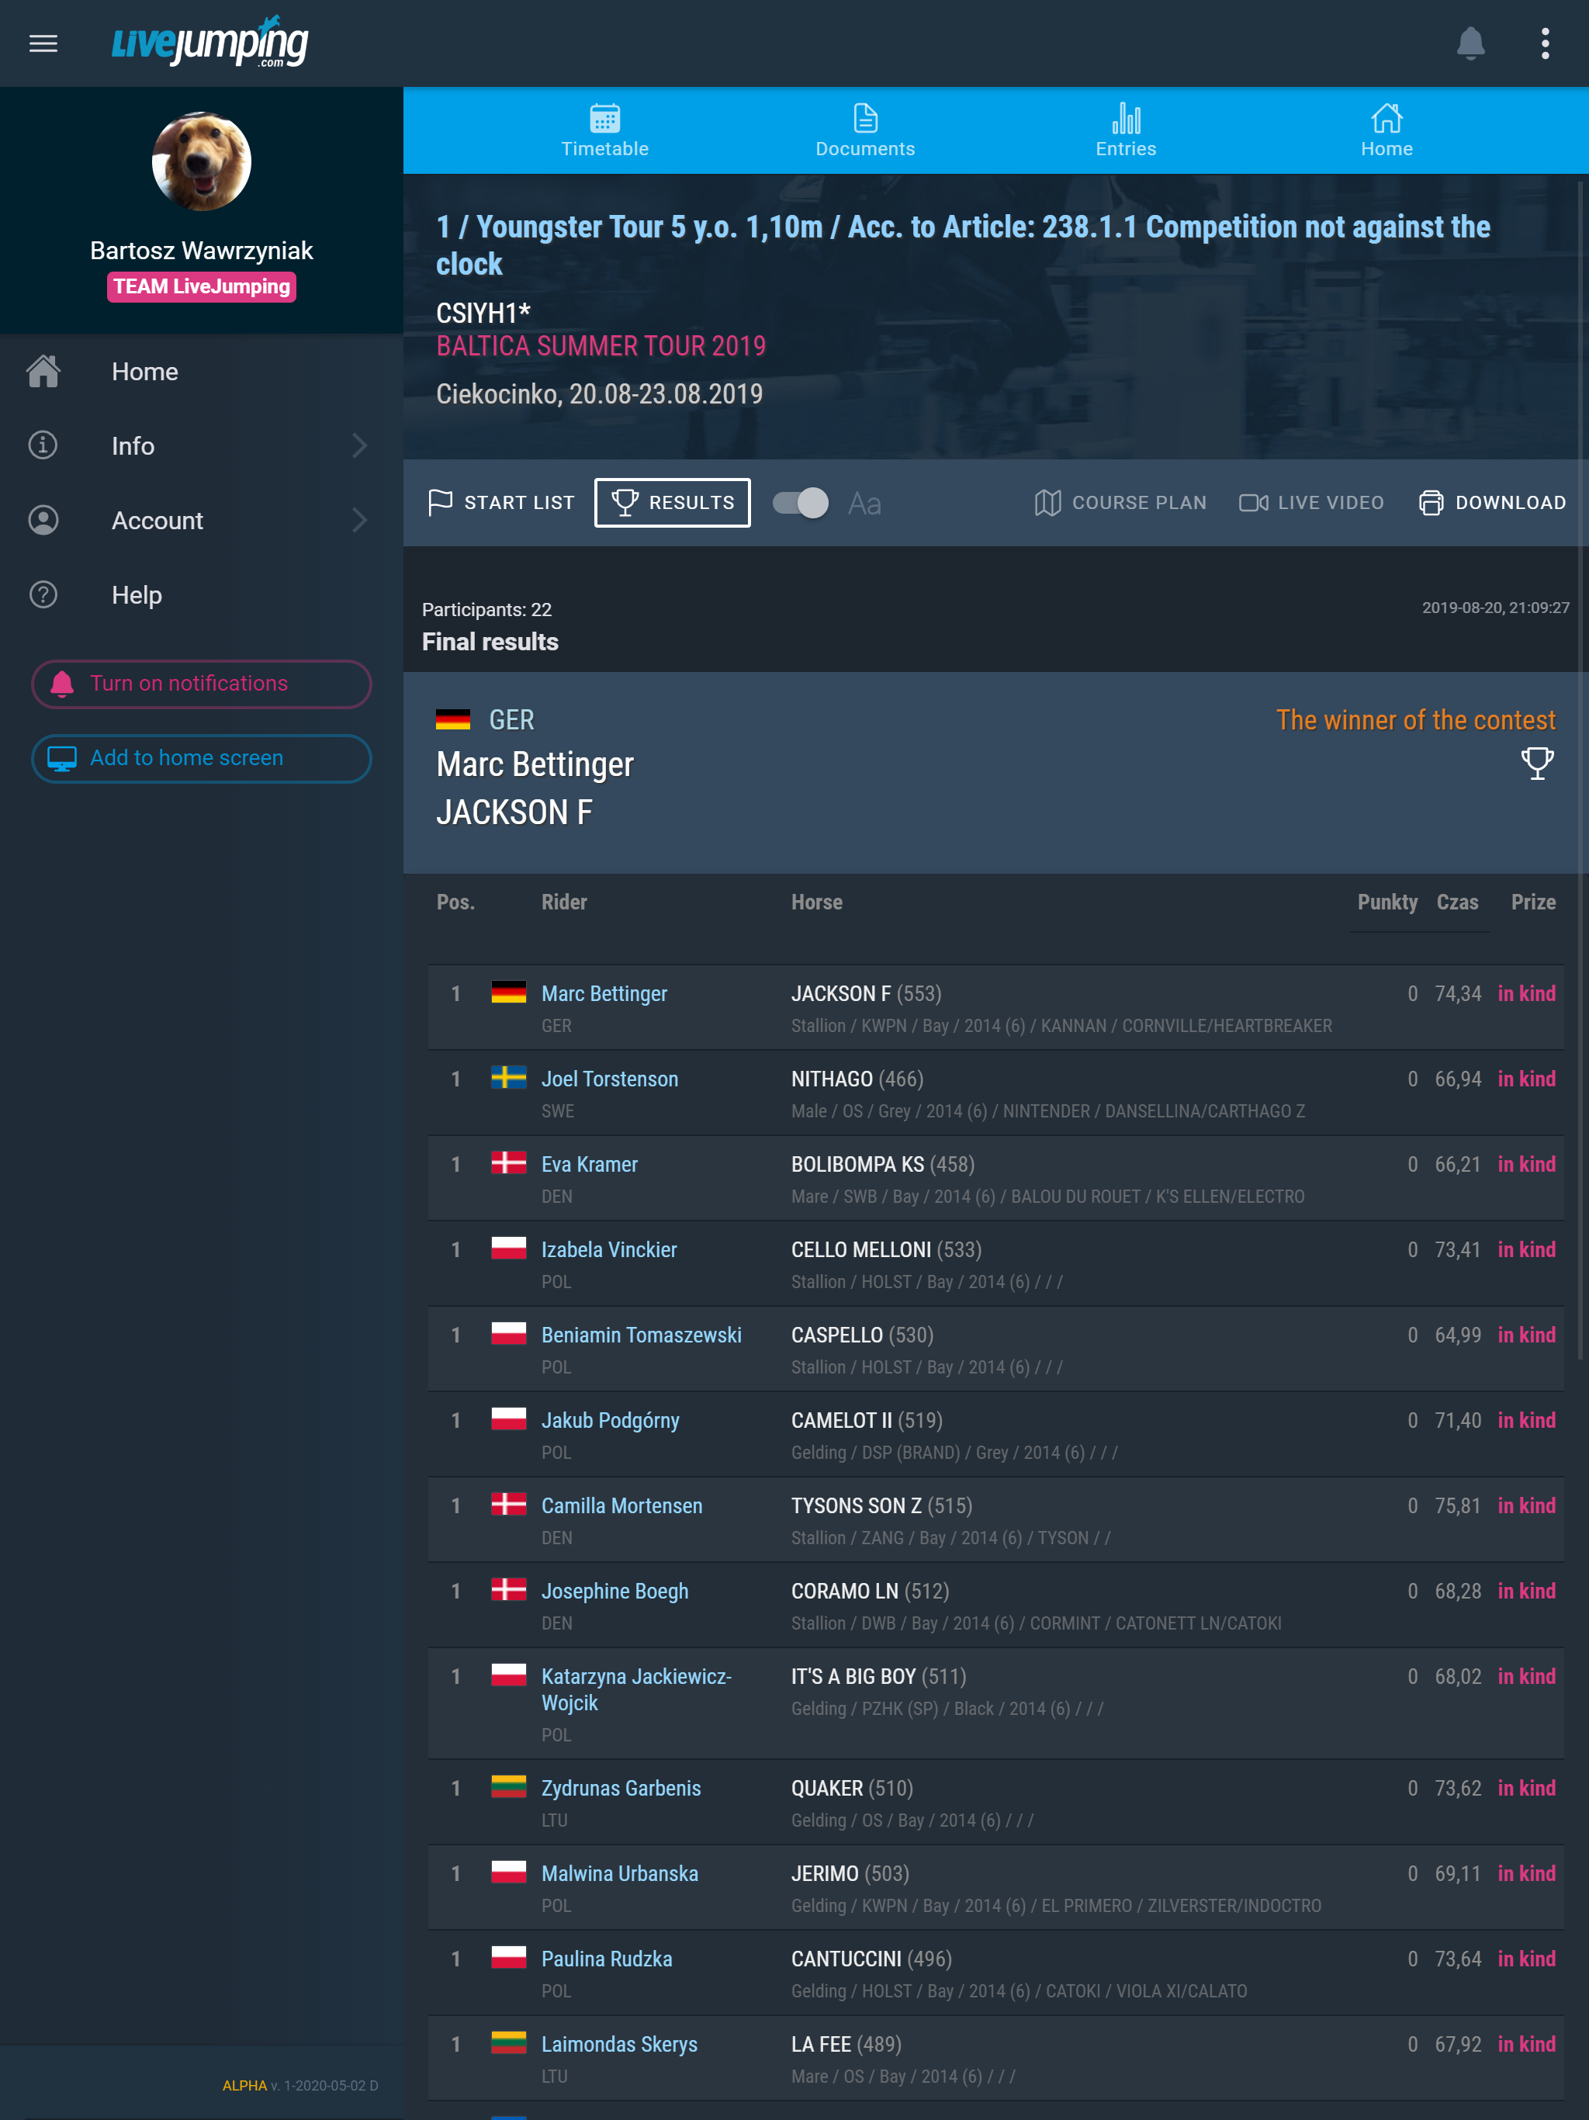This screenshot has width=1589, height=2120.
Task: Click the Danish flag by Eva Kramer
Action: tap(509, 1162)
